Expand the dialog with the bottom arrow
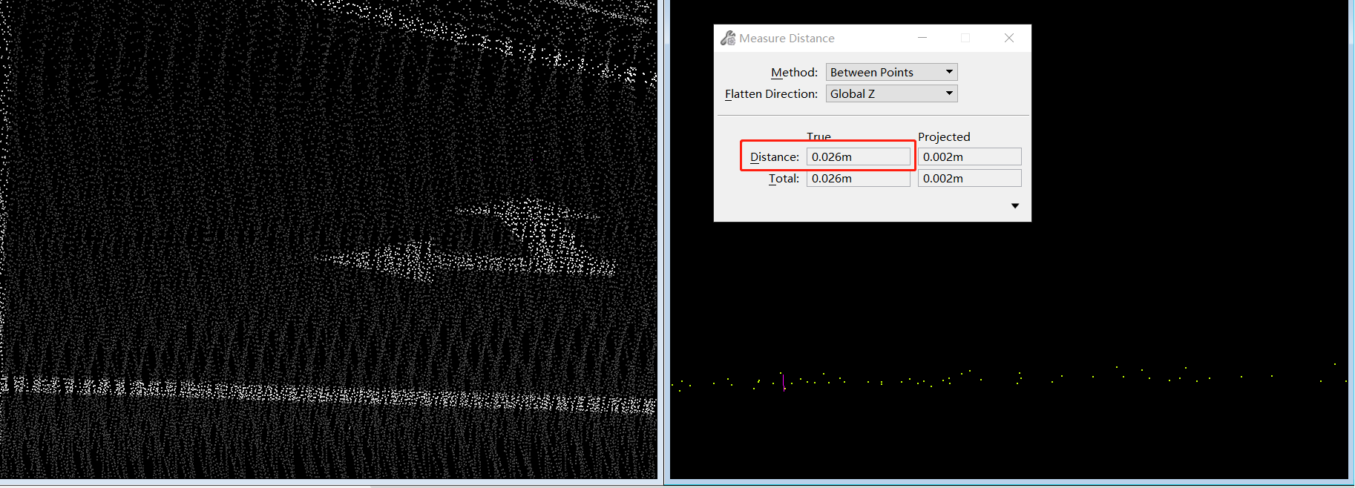The height and width of the screenshot is (488, 1355). coord(1015,206)
